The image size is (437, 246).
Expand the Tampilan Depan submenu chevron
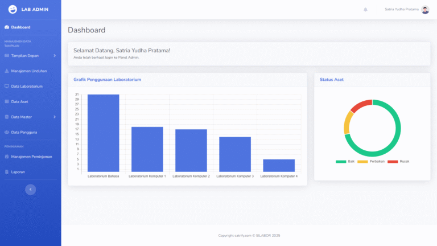point(55,56)
